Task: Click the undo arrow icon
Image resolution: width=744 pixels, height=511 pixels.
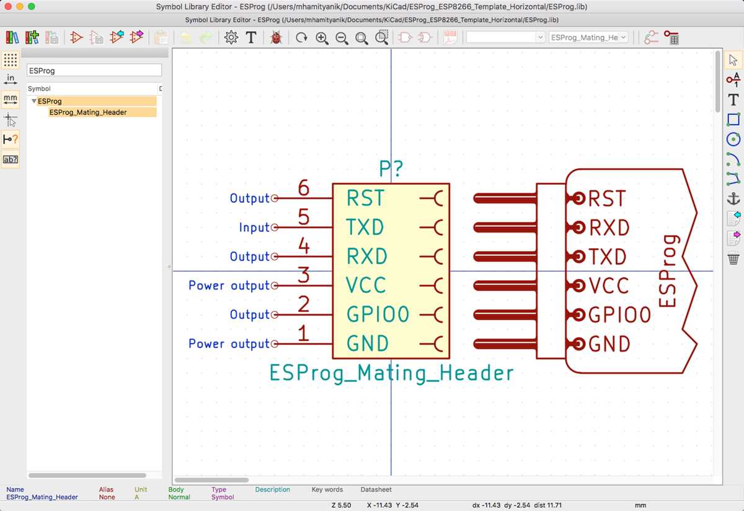Action: tap(185, 37)
